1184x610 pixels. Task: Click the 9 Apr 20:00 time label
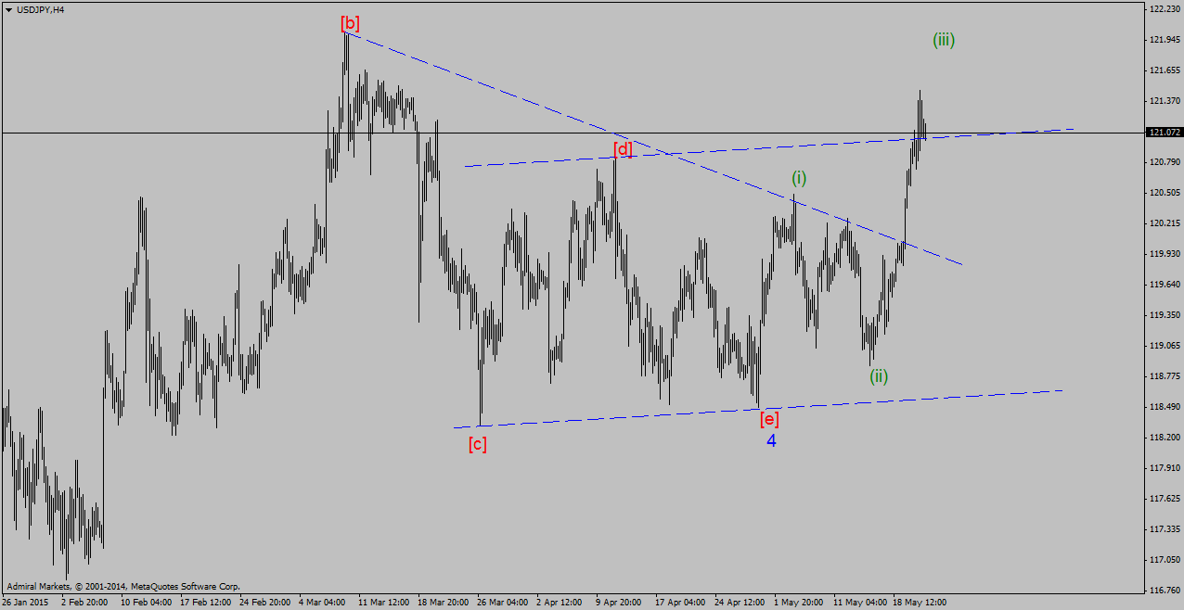tap(619, 602)
